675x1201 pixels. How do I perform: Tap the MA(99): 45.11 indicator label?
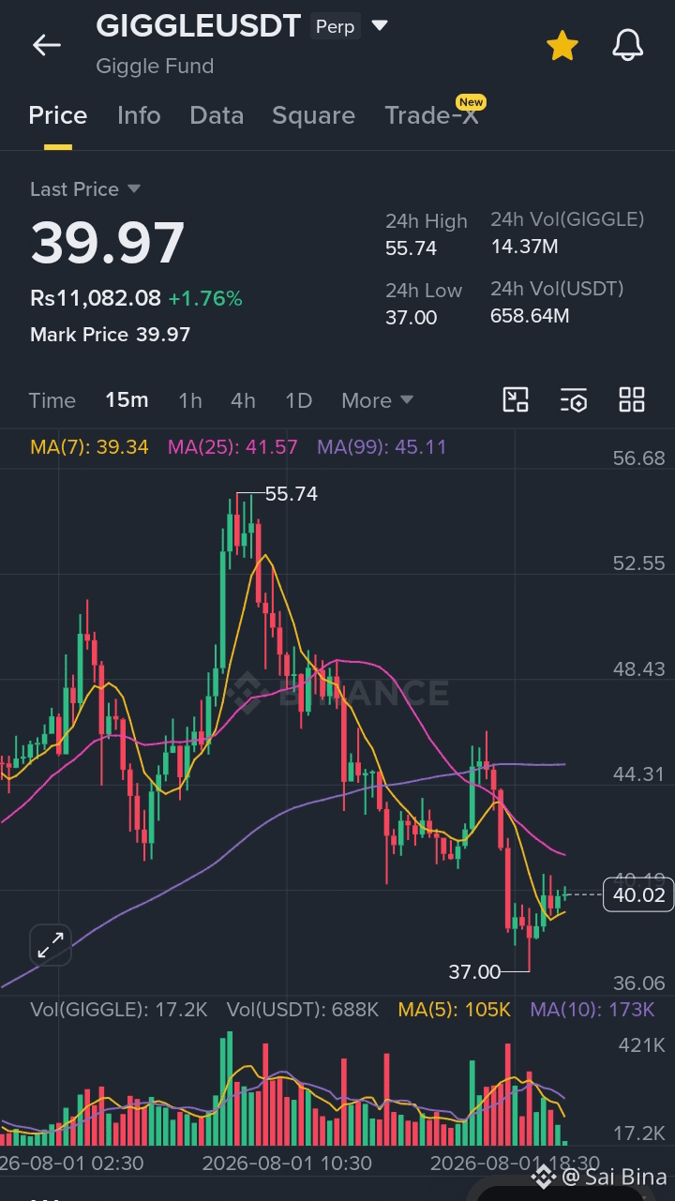coord(382,447)
